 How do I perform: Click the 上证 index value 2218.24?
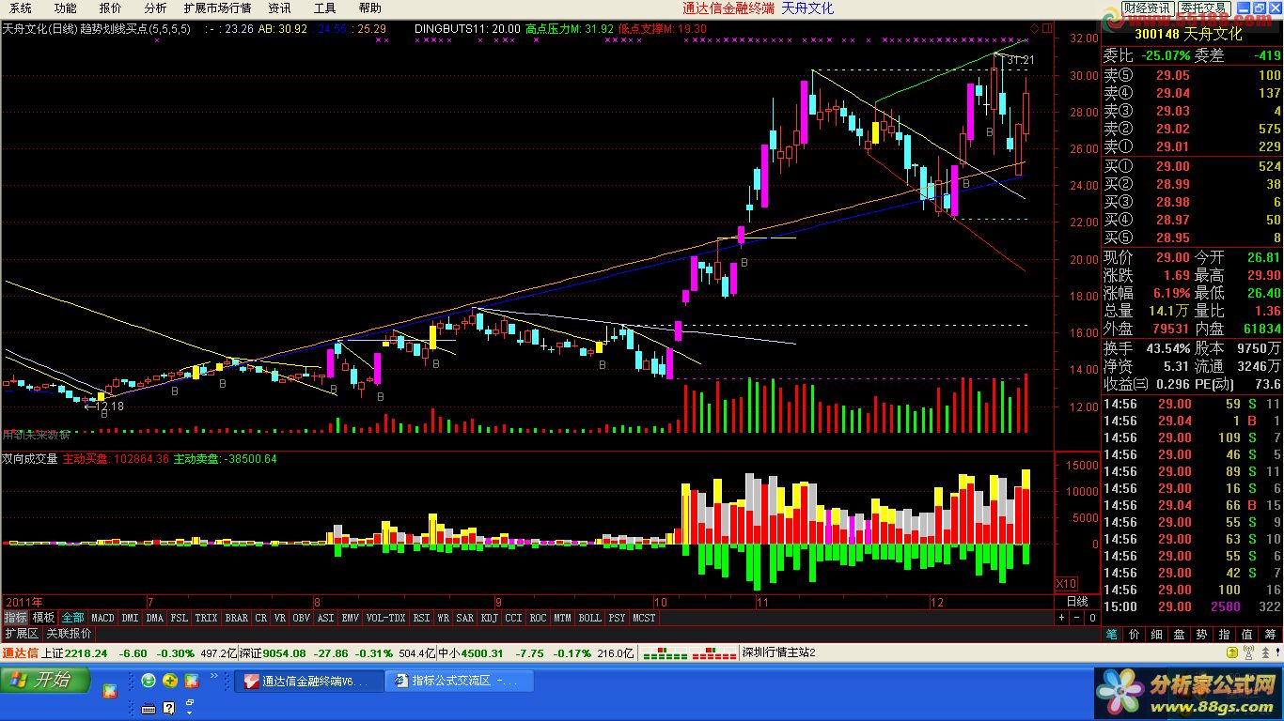click(86, 653)
